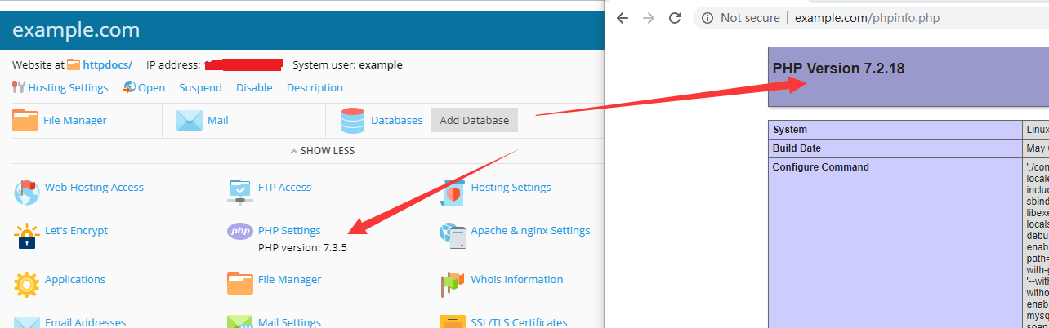Click the Whois Information icon
Screen dimensions: 1049x328
(452, 283)
